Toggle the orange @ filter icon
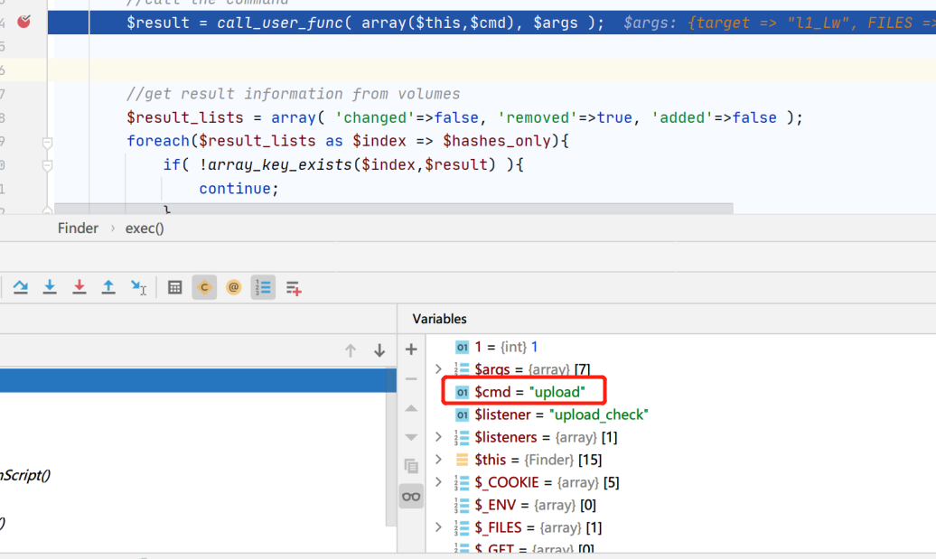 (x=233, y=287)
